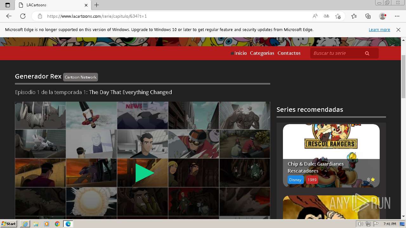The width and height of the screenshot is (406, 228).
Task: Launch Internet Explorer from taskbar
Action: click(x=25, y=224)
